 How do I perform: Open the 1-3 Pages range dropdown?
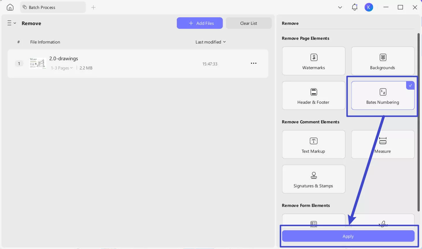click(62, 68)
